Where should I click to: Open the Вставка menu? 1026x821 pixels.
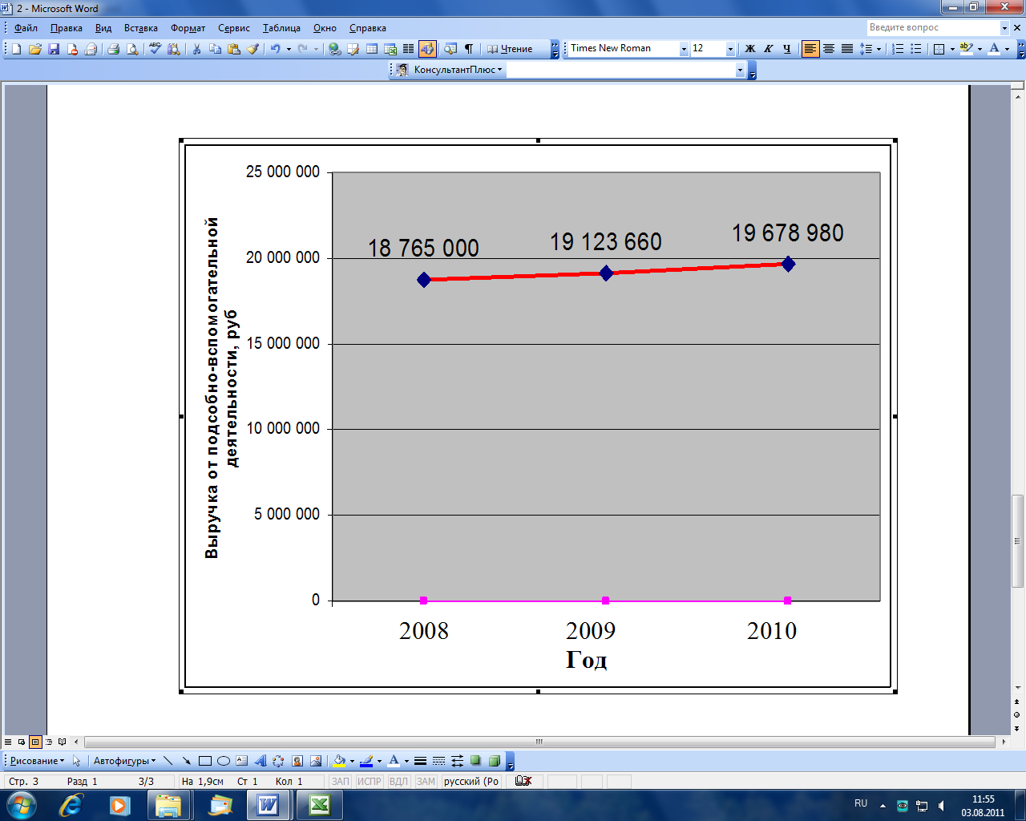[141, 28]
